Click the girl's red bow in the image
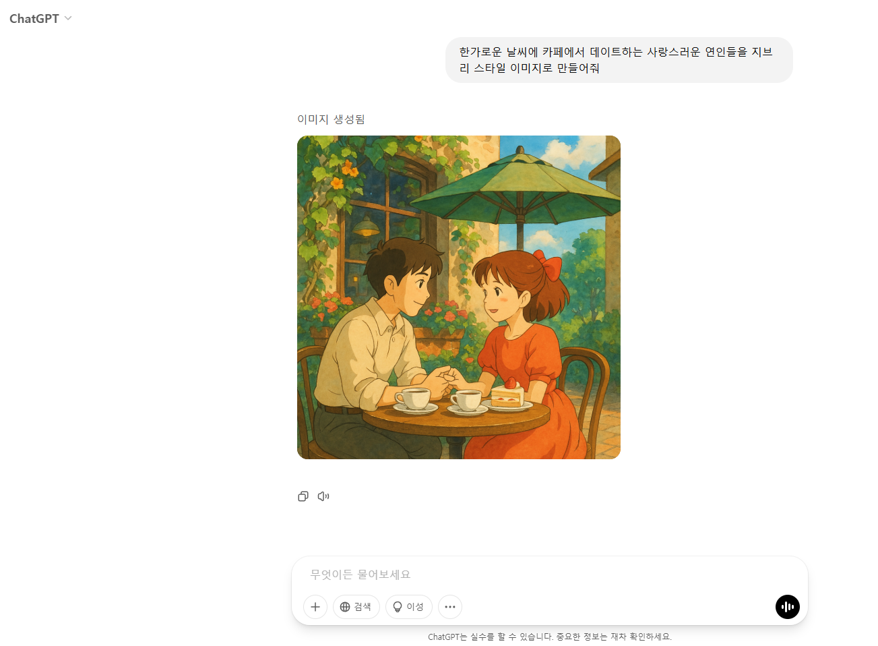878x646 pixels. point(548,264)
